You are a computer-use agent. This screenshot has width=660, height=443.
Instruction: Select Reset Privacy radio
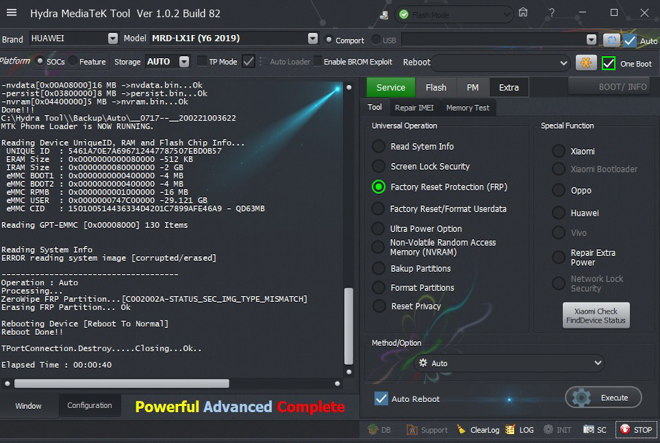379,306
